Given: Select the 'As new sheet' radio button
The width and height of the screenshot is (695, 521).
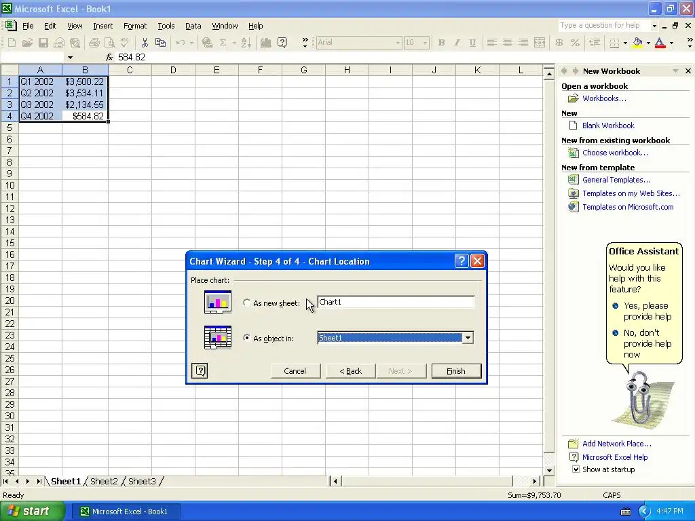Looking at the screenshot, I should 247,303.
